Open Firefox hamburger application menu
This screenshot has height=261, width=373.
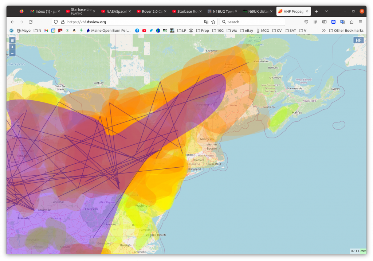(x=361, y=22)
